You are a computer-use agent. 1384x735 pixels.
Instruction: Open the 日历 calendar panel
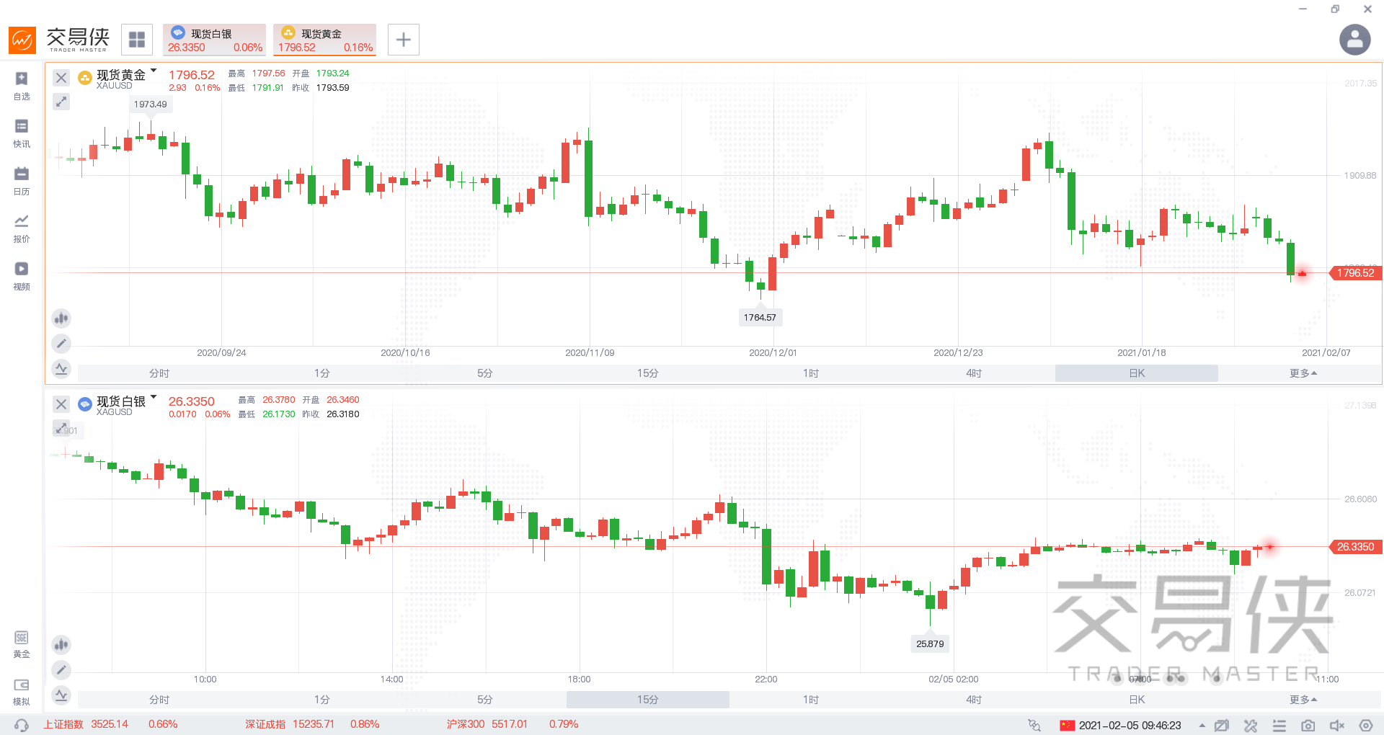tap(21, 181)
